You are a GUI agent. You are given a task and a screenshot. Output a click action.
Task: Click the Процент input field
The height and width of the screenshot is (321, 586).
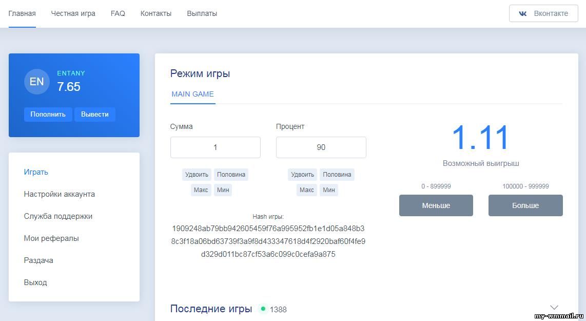pyautogui.click(x=321, y=147)
